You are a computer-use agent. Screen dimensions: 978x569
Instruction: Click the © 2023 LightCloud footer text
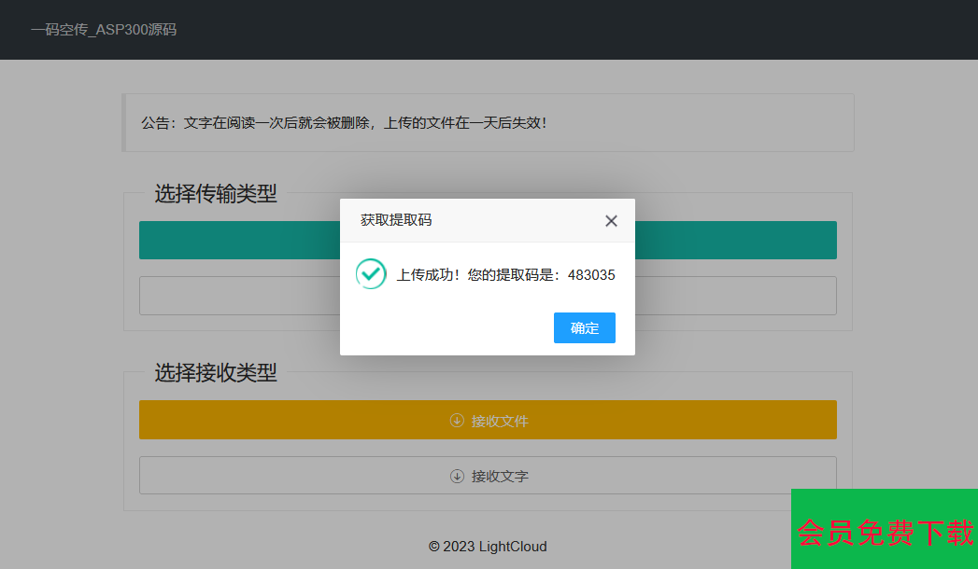[x=488, y=547]
